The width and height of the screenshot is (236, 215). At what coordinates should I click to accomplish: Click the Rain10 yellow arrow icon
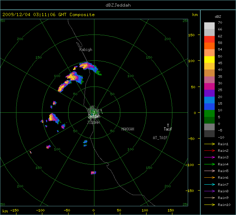coord(209,205)
